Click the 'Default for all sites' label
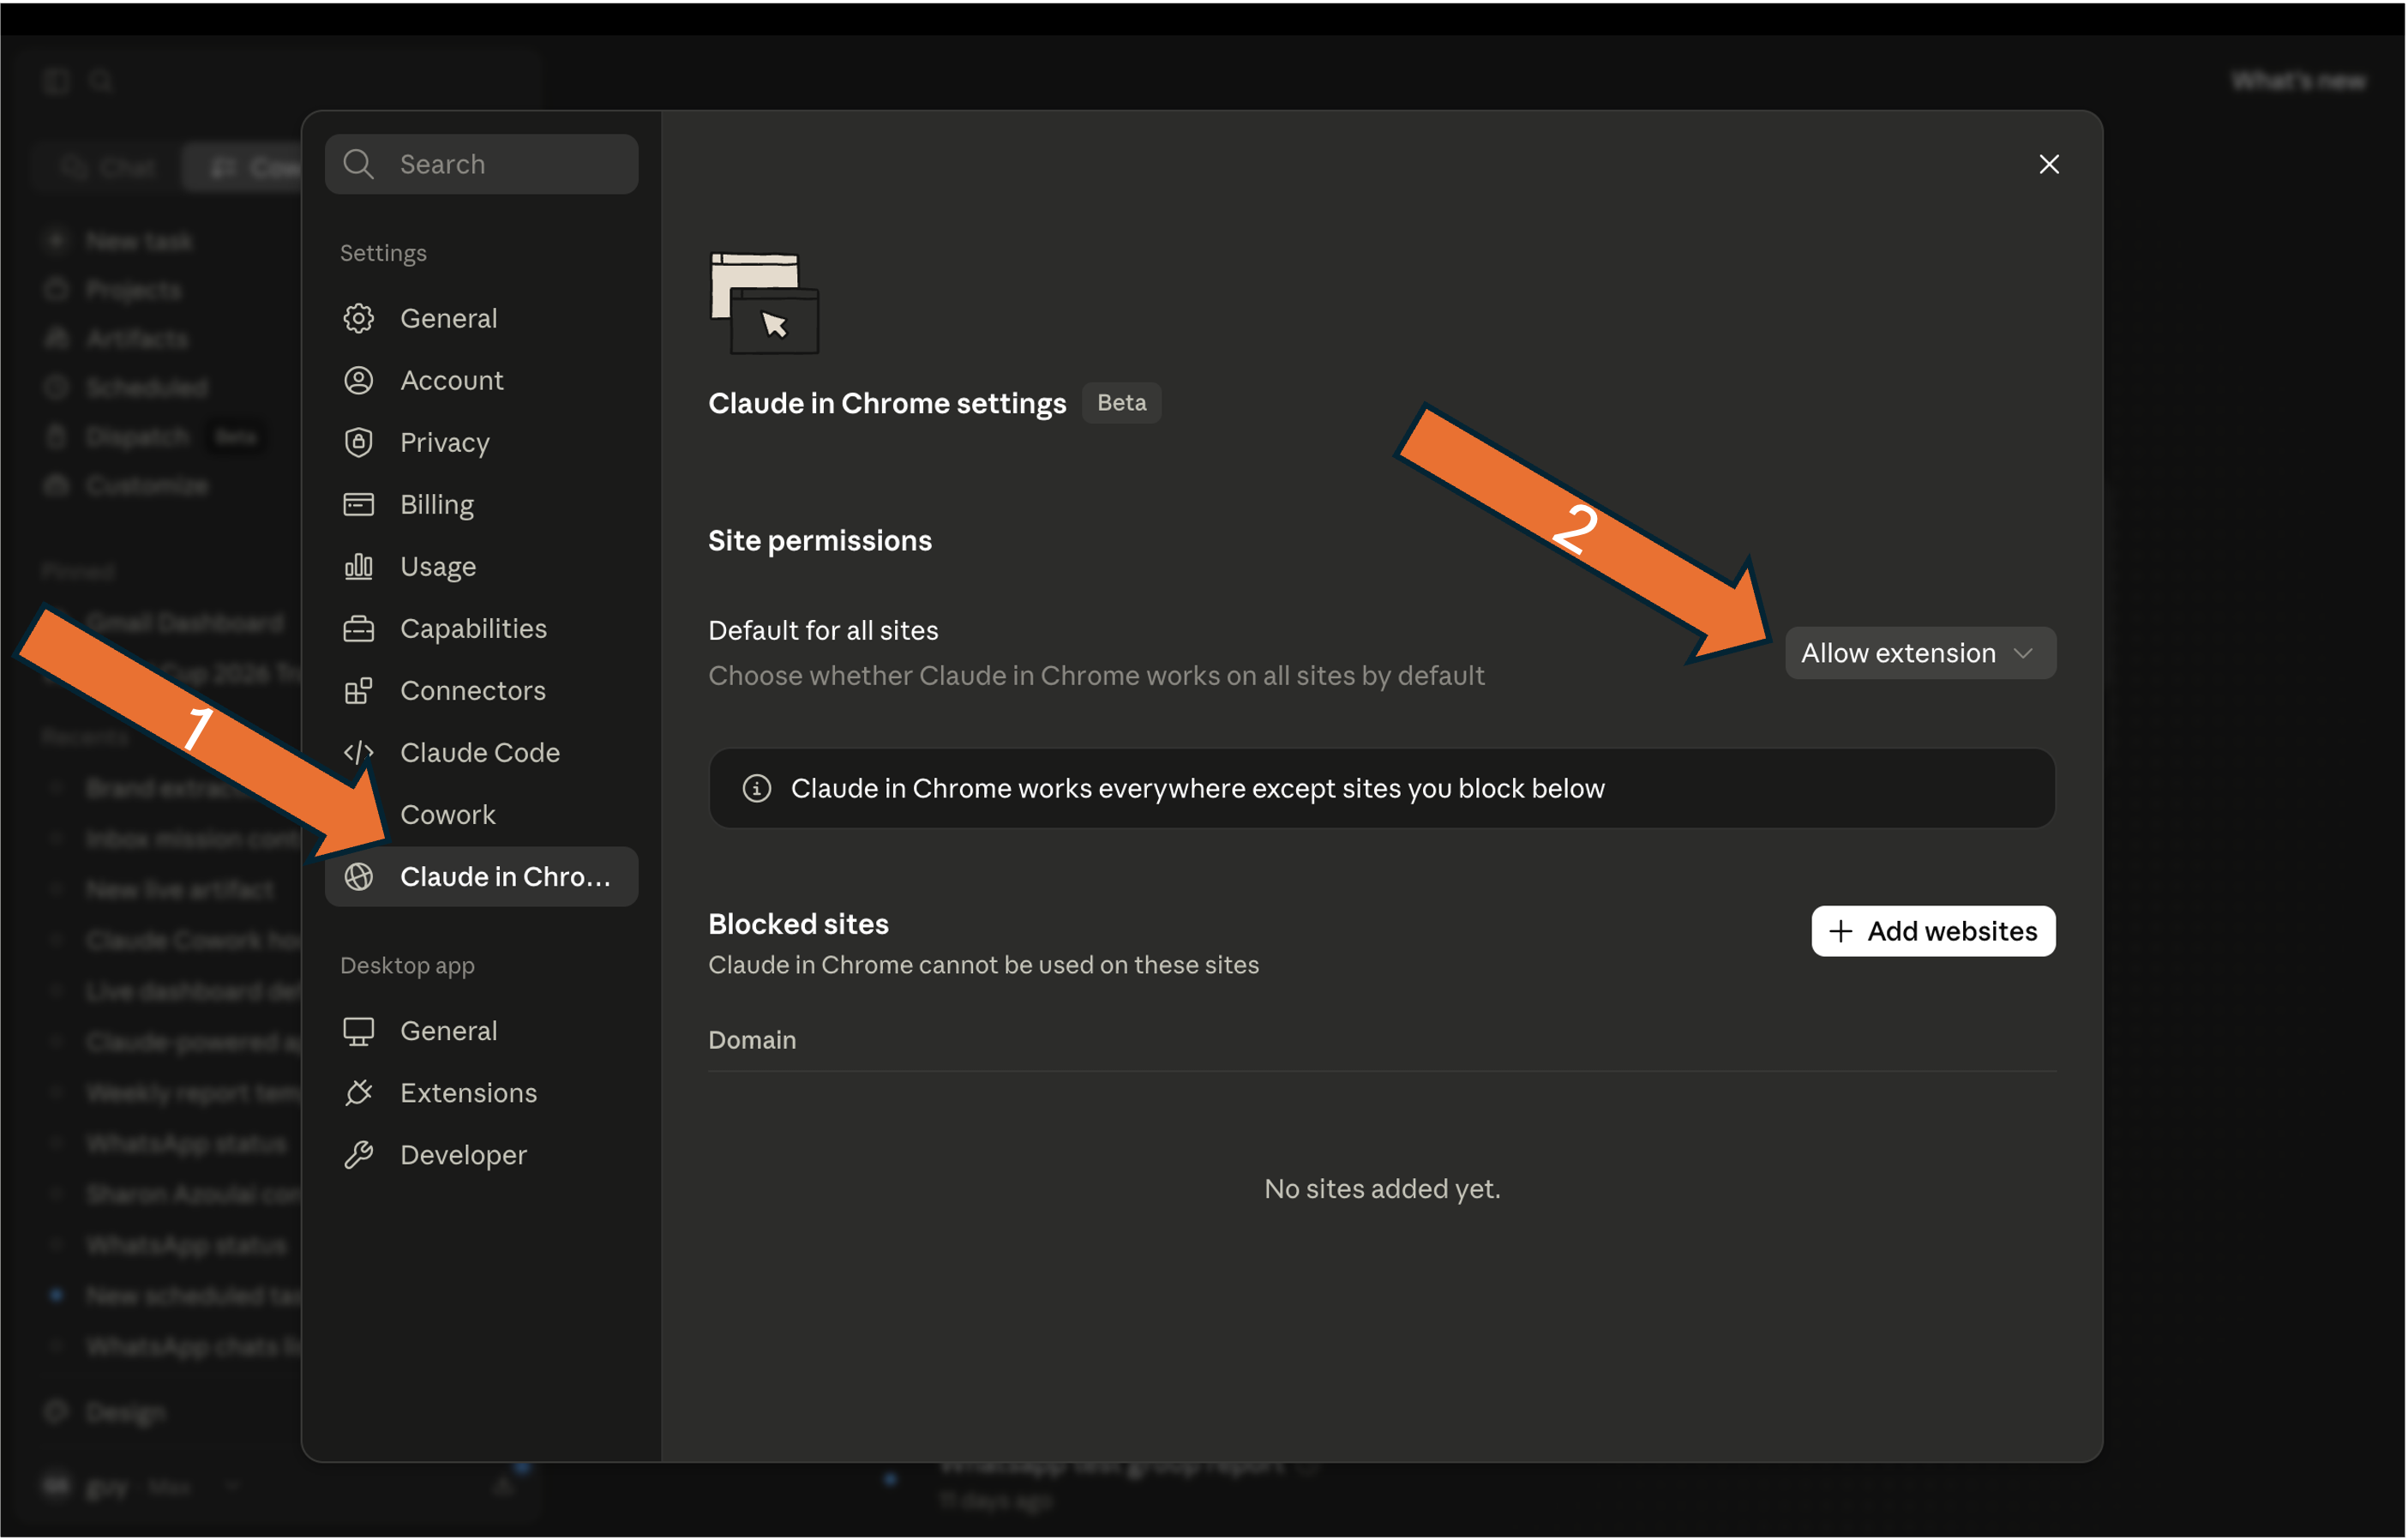The height and width of the screenshot is (1540, 2408). coord(823,630)
